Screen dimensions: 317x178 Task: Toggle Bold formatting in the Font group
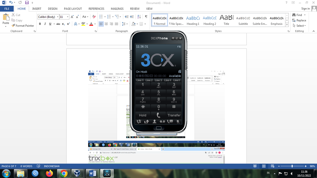40,24
